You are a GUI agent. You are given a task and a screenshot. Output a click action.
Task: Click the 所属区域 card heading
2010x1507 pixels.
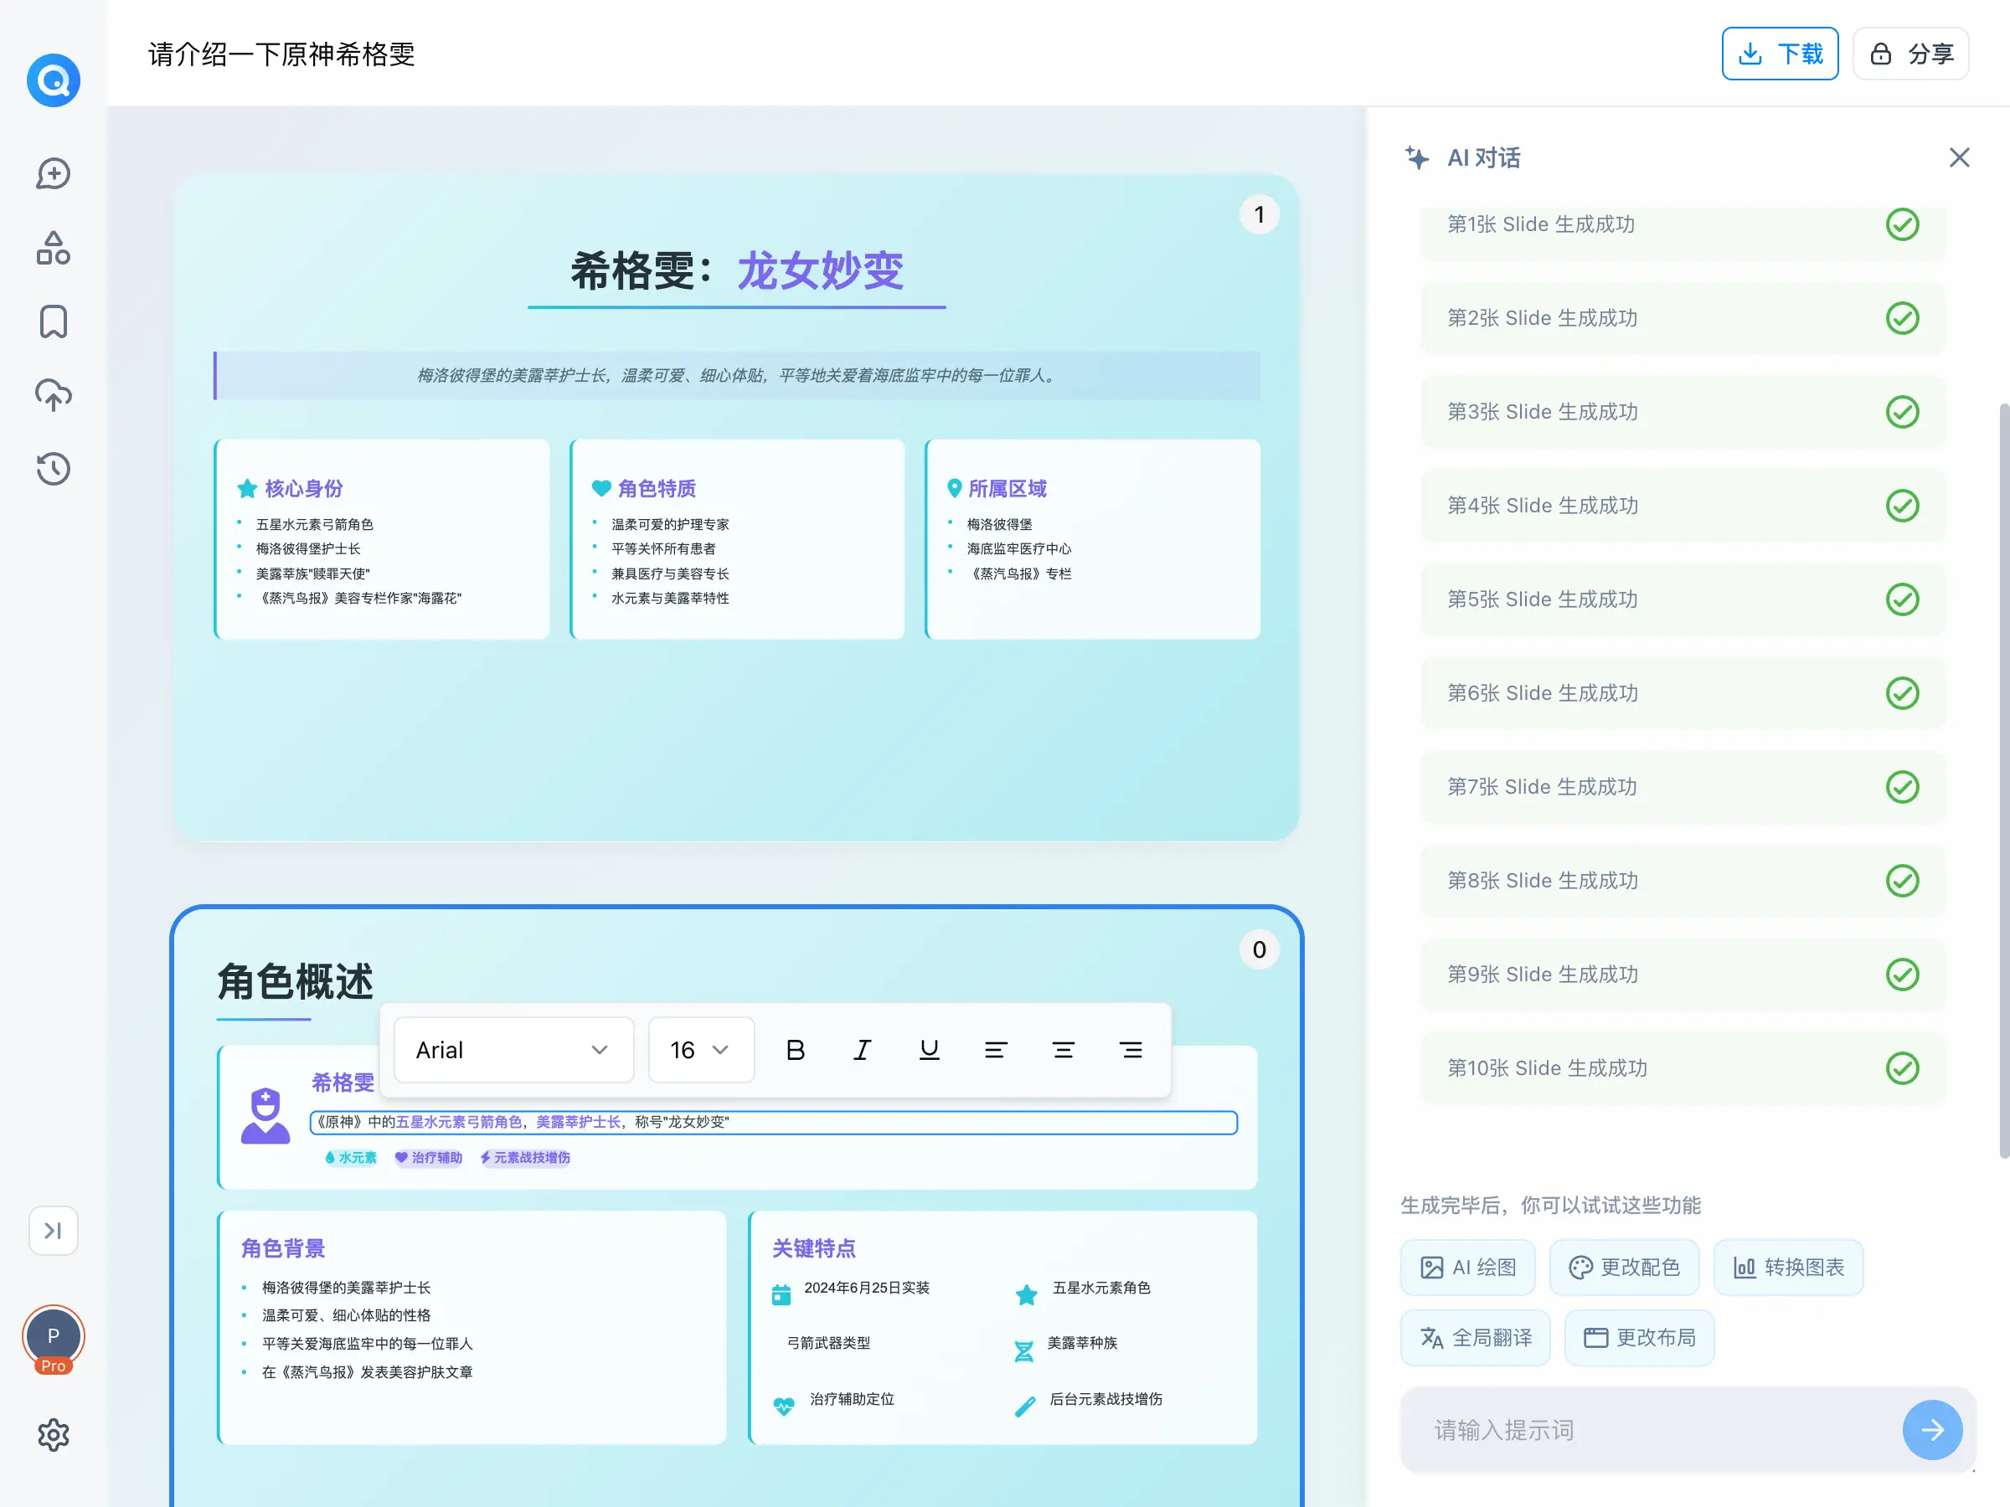(x=1008, y=489)
